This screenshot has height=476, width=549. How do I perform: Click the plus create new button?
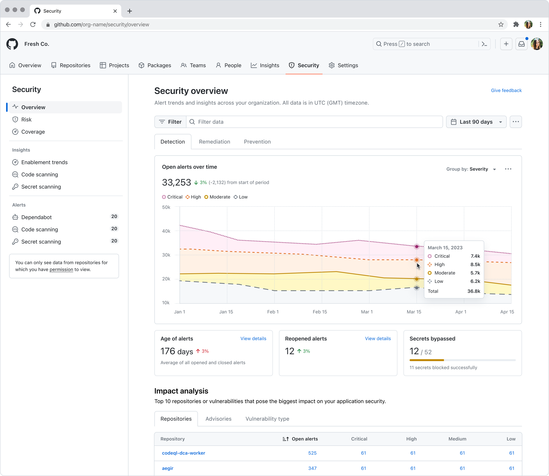[x=506, y=44]
